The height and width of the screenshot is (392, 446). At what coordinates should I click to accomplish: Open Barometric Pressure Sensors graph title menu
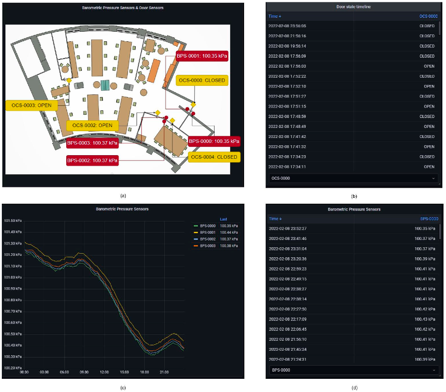click(x=122, y=209)
